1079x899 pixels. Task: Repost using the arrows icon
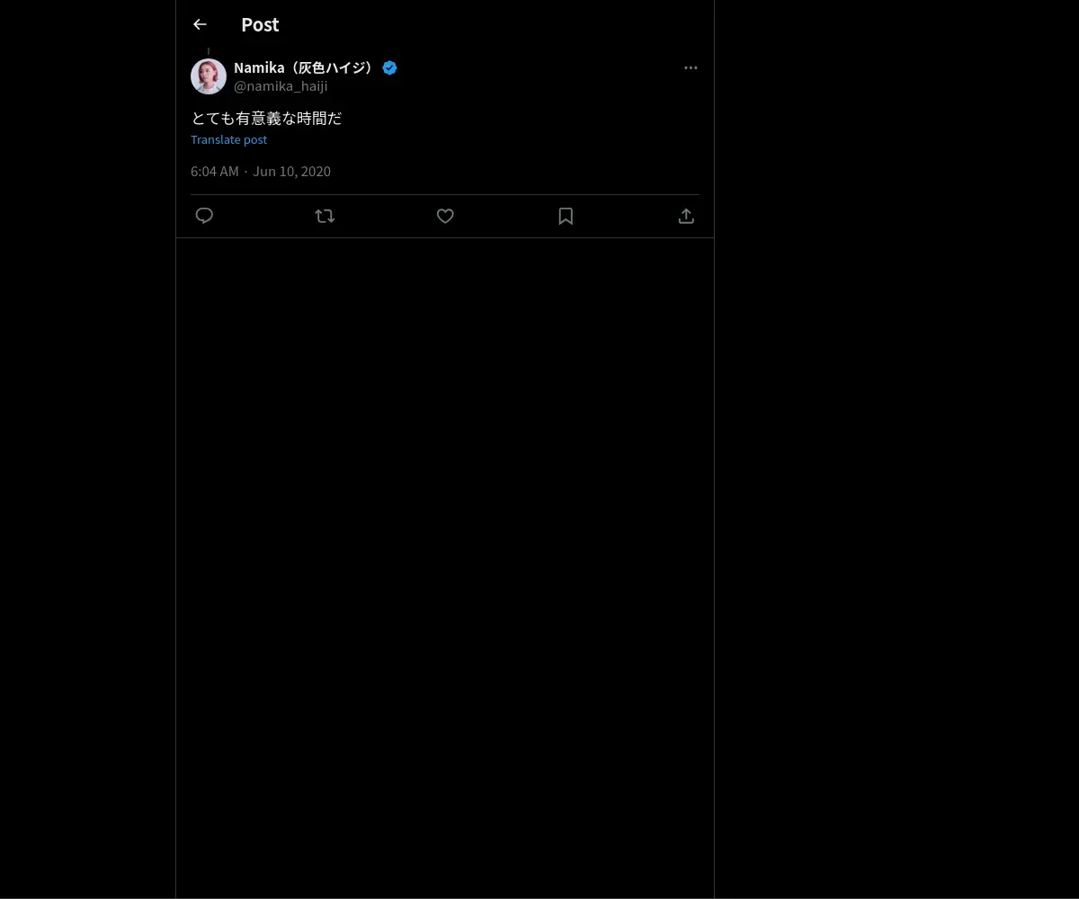[325, 216]
